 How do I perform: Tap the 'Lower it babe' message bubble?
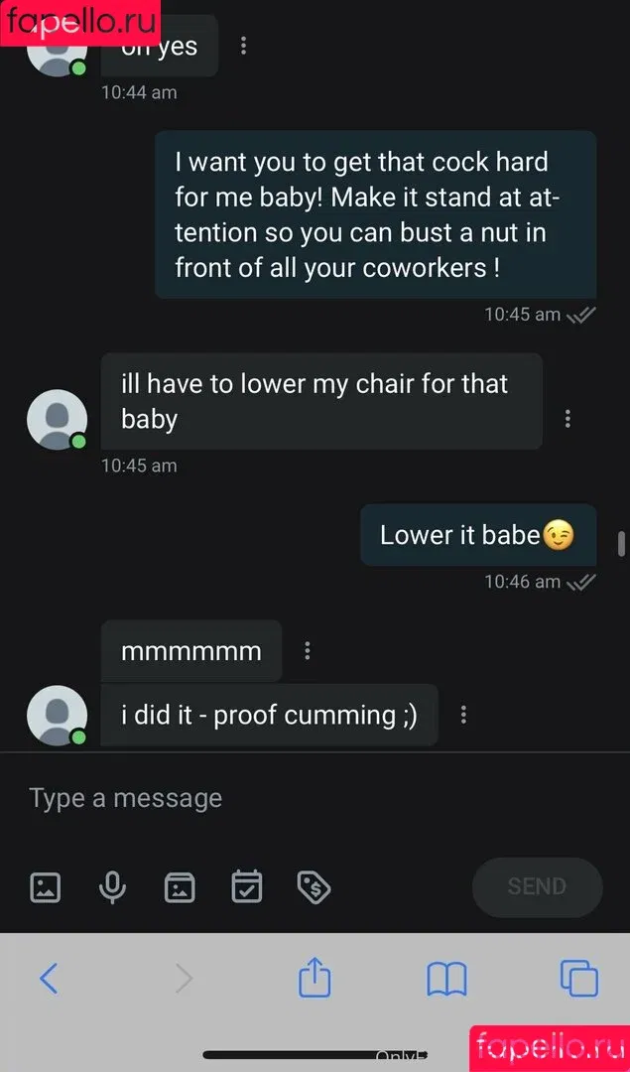(x=478, y=535)
